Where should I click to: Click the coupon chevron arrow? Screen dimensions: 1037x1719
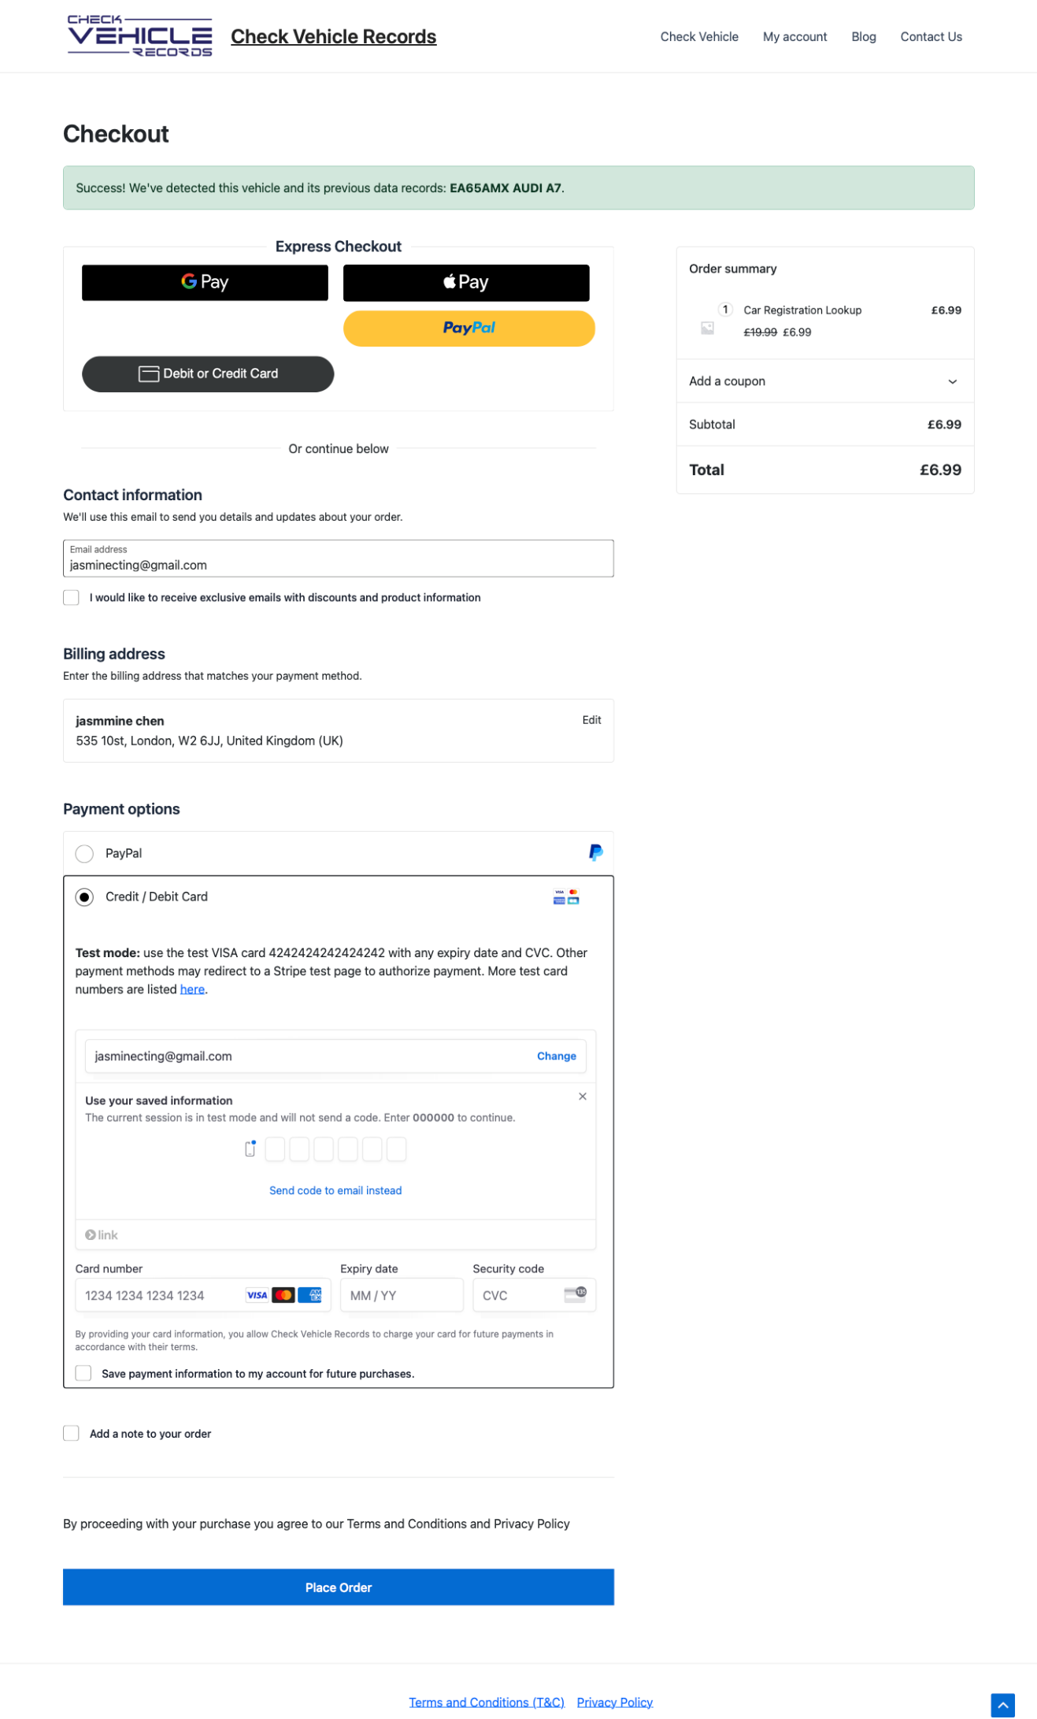(x=953, y=381)
